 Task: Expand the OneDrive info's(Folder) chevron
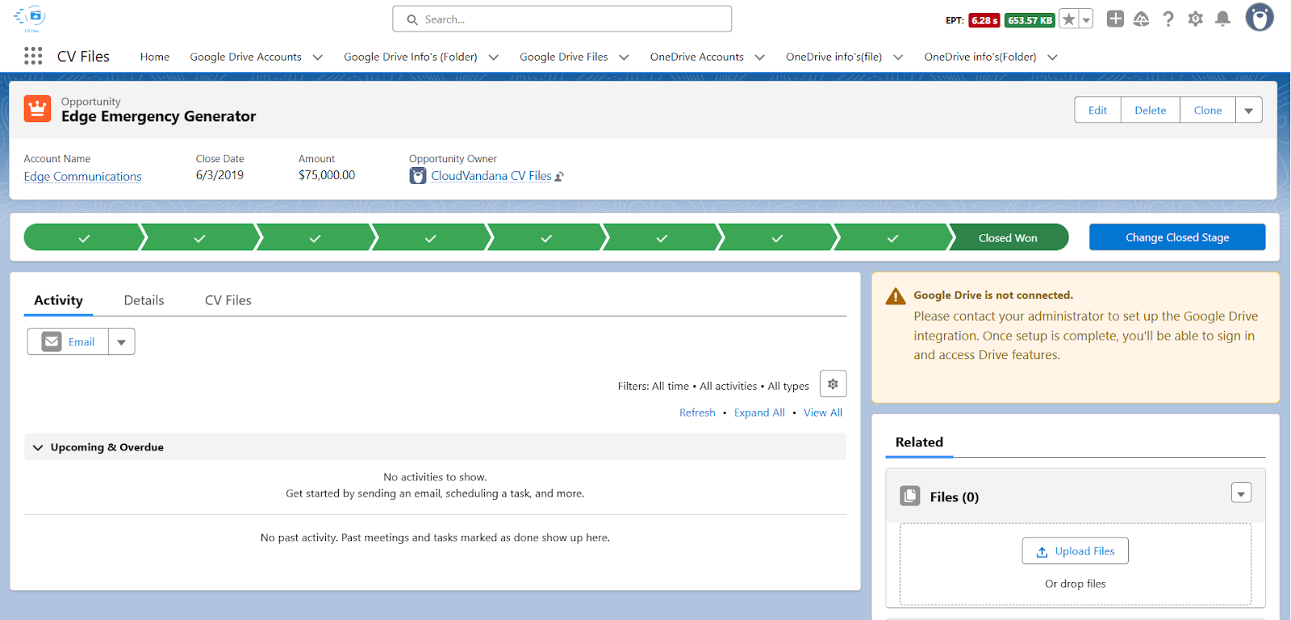click(1052, 57)
